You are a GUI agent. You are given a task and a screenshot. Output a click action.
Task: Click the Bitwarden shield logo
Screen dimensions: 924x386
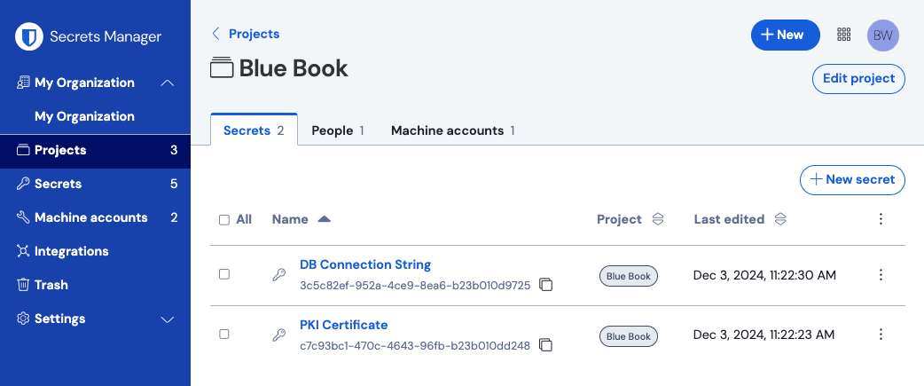(30, 36)
